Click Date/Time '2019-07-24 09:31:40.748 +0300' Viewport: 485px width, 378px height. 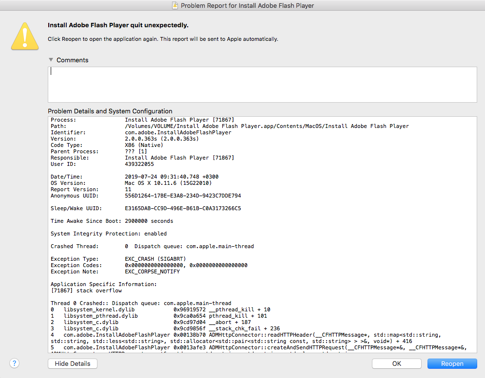coord(172,177)
